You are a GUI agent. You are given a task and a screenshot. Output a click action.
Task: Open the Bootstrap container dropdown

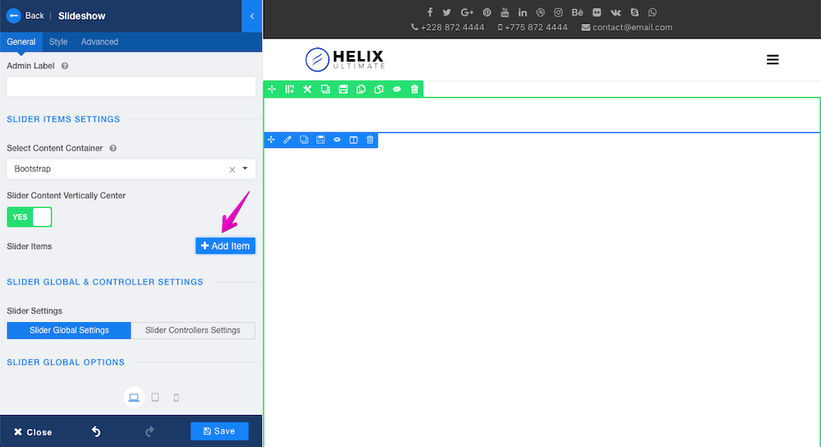point(131,168)
